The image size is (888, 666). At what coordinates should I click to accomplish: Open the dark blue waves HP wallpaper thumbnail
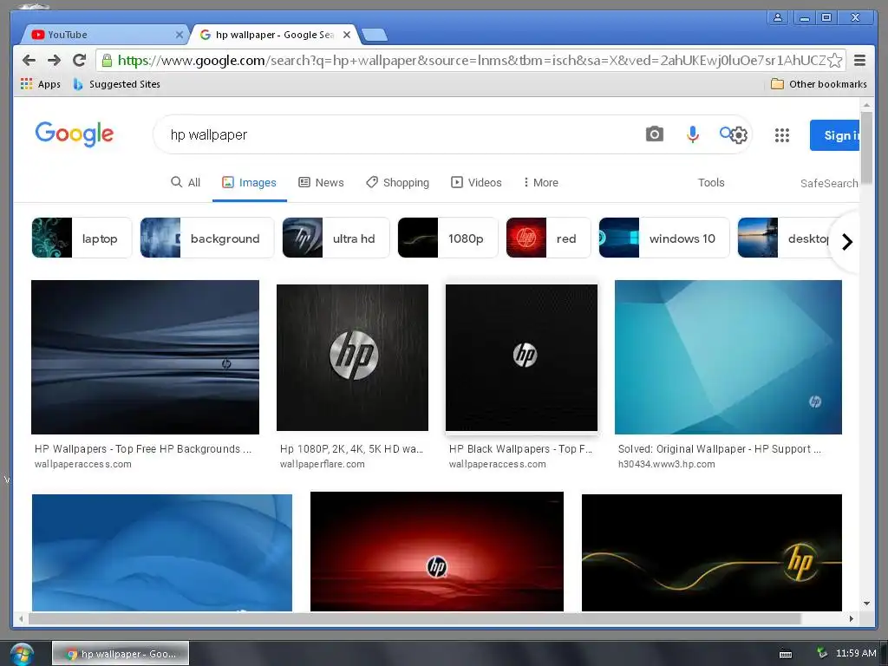point(145,356)
